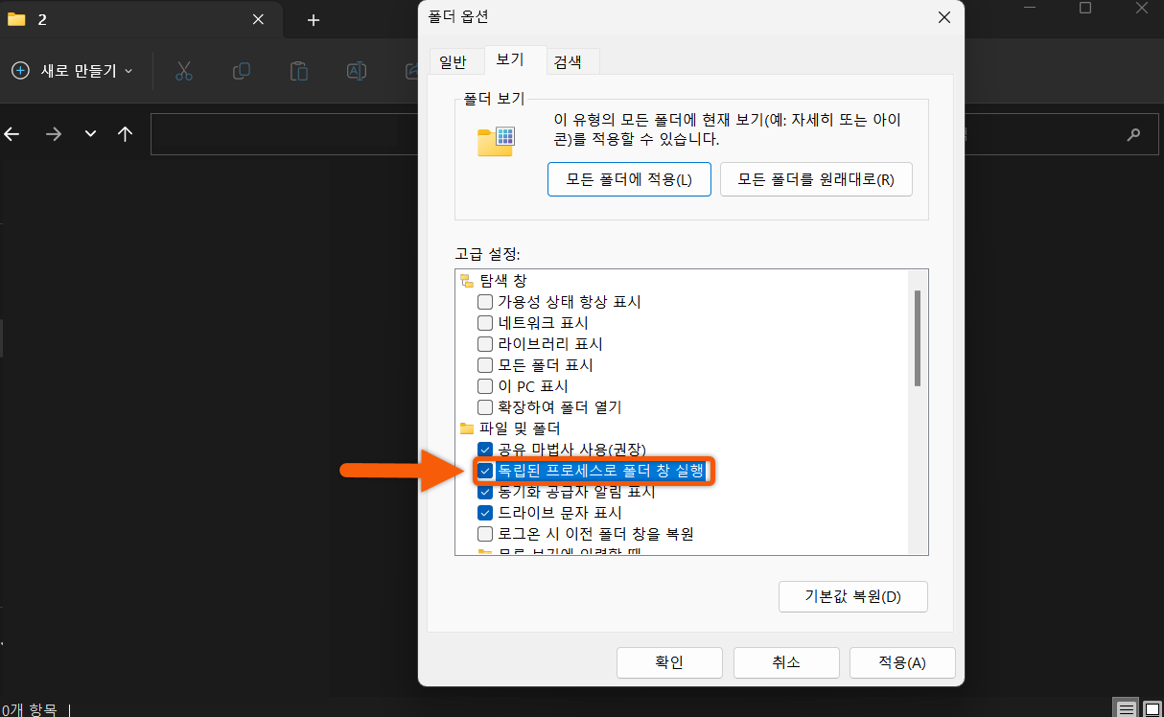The height and width of the screenshot is (717, 1164).
Task: Click the Paste icon in the toolbar
Action: [298, 70]
